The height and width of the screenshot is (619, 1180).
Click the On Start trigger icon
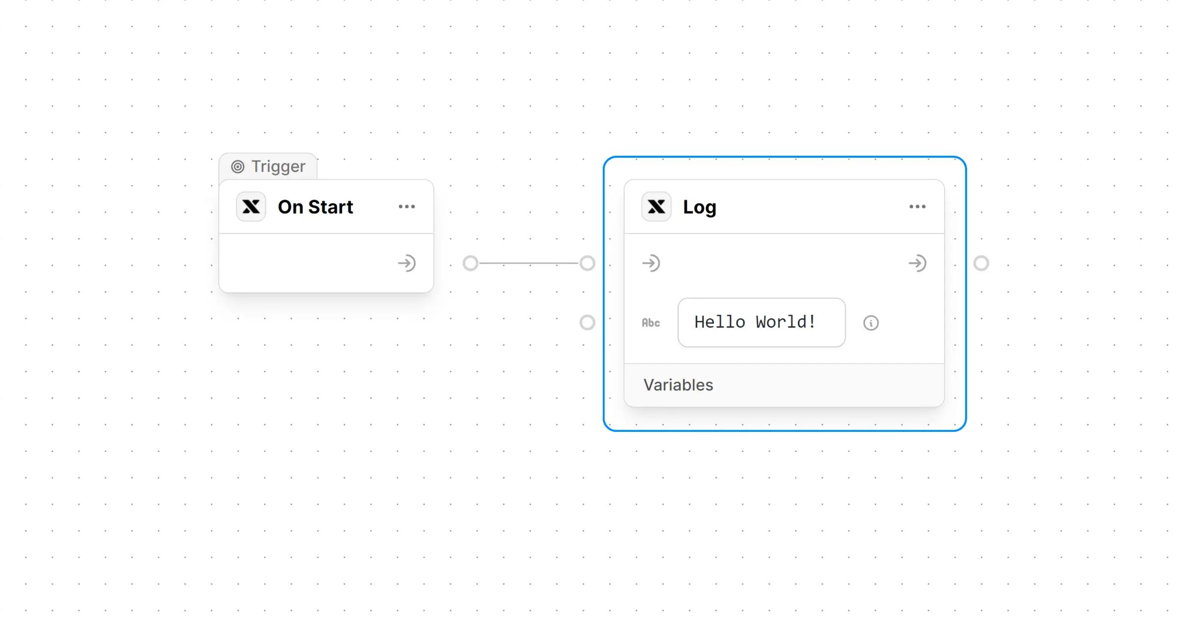[252, 207]
